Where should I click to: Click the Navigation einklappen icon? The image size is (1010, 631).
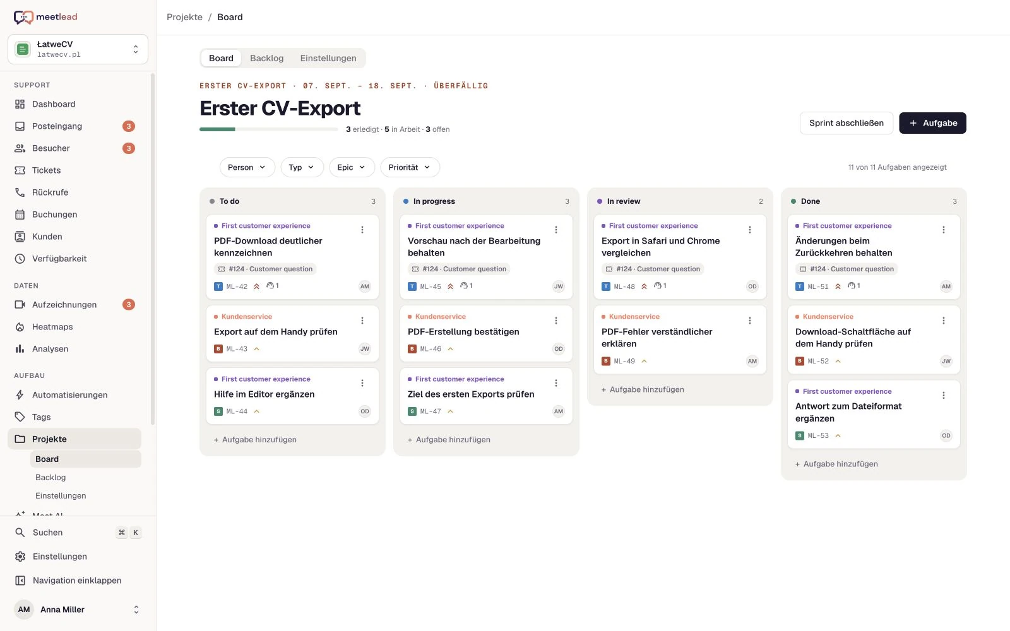coord(20,581)
